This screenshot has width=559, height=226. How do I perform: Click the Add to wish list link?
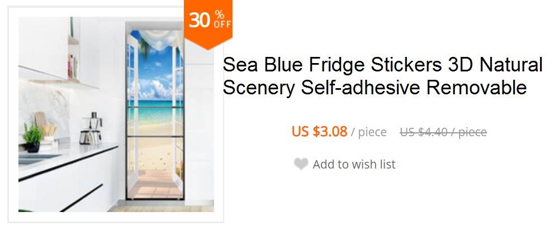[354, 165]
